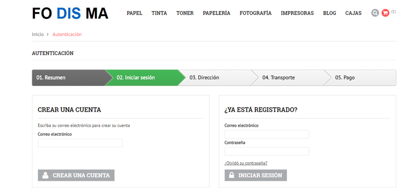This screenshot has height=196, width=409.
Task: Open the FOTOGRAFÍA menu
Action: 256,13
